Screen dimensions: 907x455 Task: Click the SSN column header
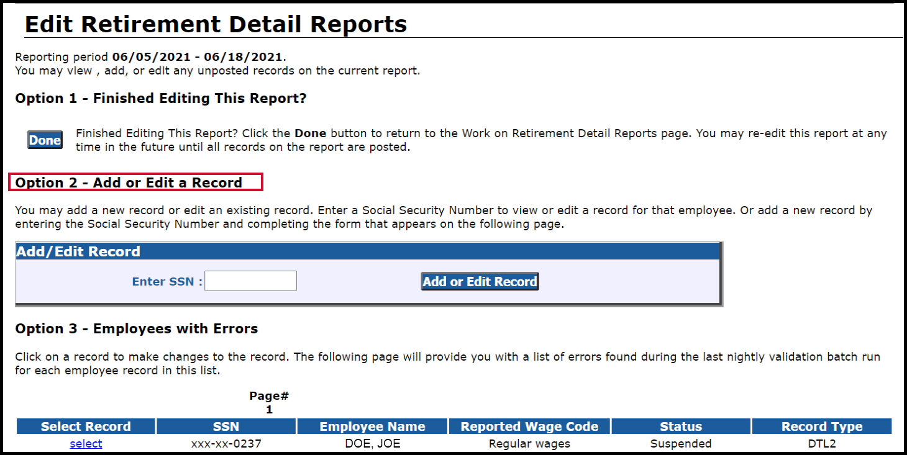click(x=226, y=426)
